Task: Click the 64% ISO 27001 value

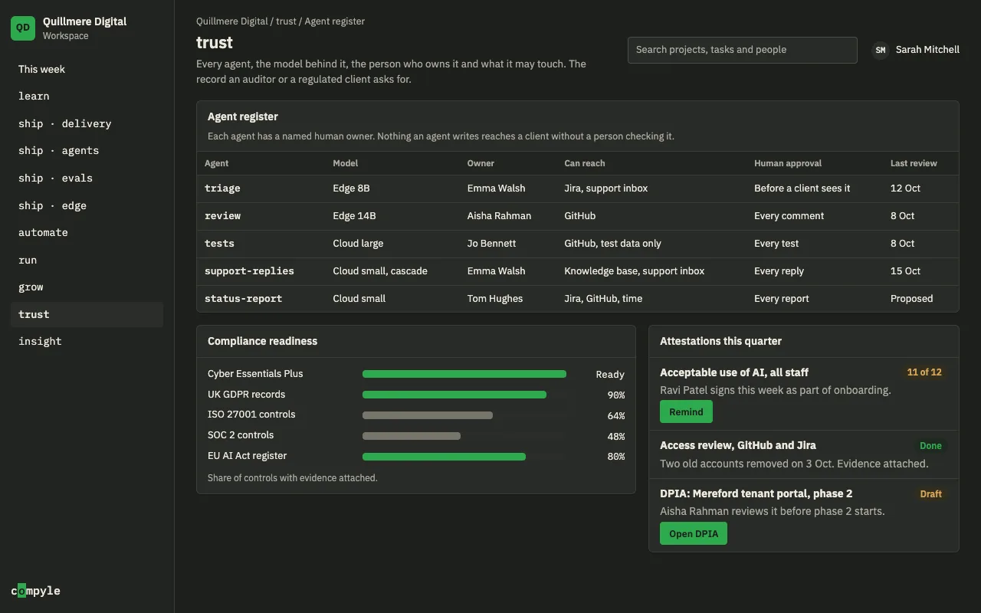Action: click(x=616, y=416)
